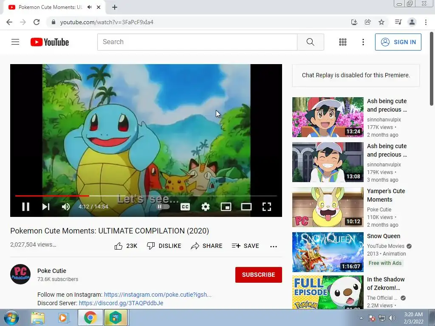
Task: Open the Poke Cutie channel name link
Action: pos(52,271)
